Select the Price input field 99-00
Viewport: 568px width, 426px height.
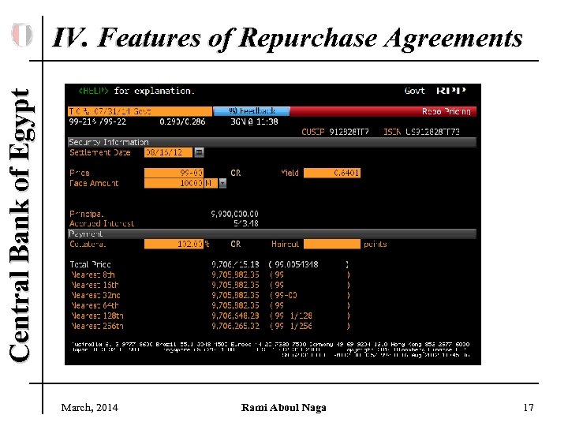tap(174, 173)
